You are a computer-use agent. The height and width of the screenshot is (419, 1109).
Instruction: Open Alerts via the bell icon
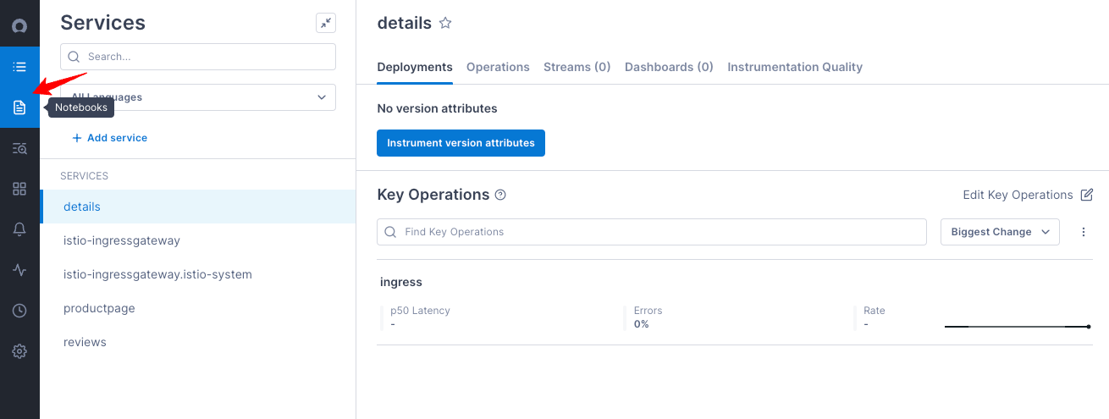(19, 229)
